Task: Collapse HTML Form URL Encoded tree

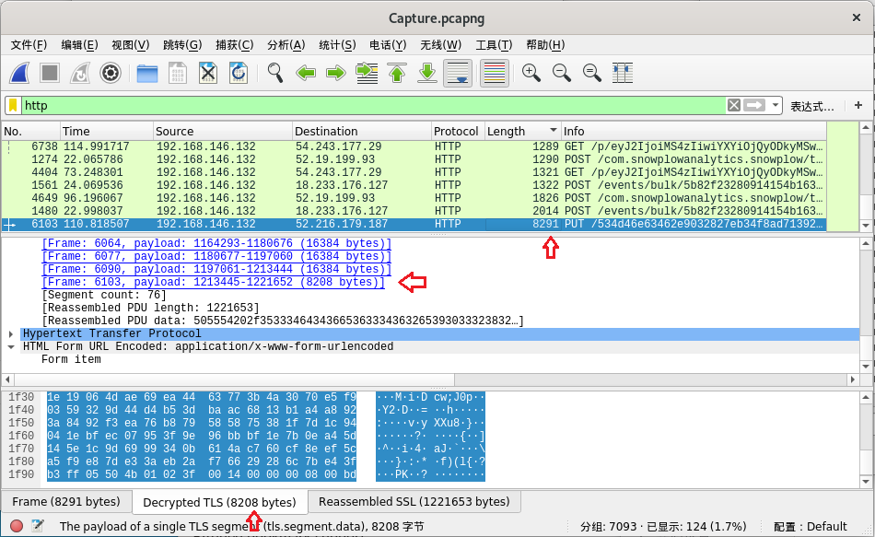Action: click(x=11, y=346)
